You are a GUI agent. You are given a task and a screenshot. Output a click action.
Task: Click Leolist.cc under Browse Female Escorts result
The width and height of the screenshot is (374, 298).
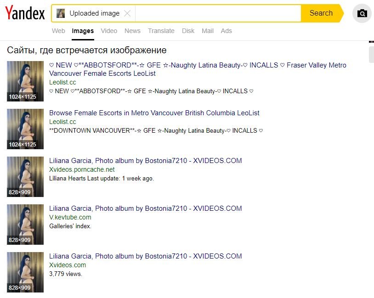62,122
